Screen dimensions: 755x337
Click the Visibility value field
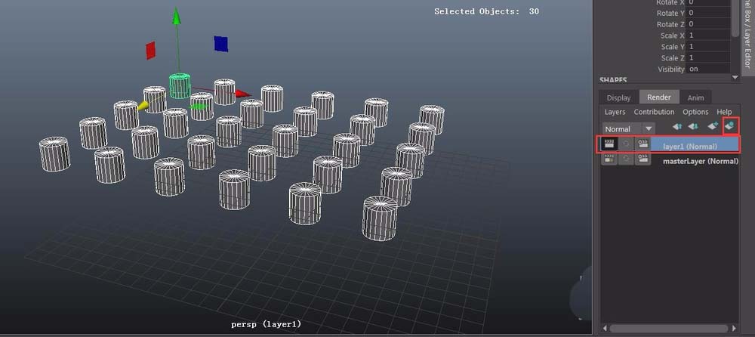(x=708, y=69)
